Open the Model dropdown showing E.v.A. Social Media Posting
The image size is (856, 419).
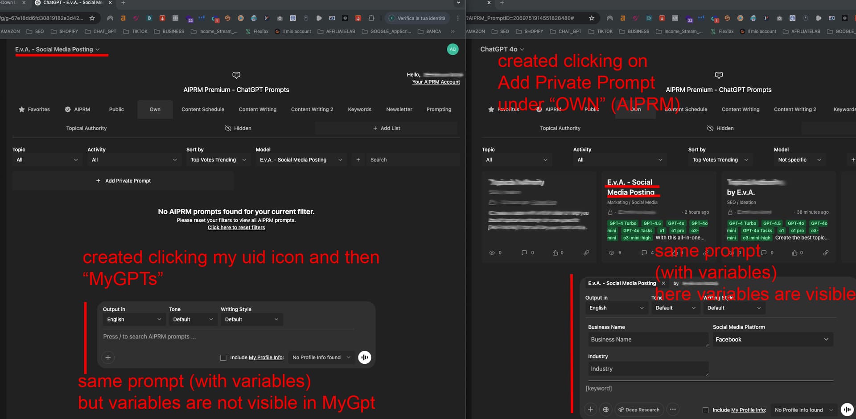301,160
